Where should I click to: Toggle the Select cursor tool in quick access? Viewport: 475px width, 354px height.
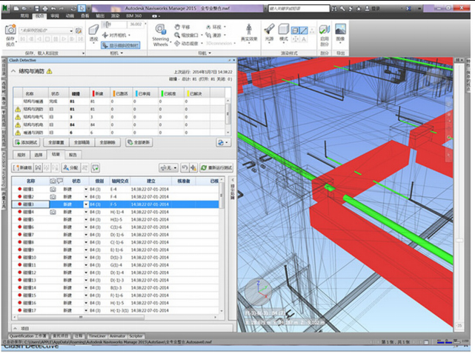(82, 8)
